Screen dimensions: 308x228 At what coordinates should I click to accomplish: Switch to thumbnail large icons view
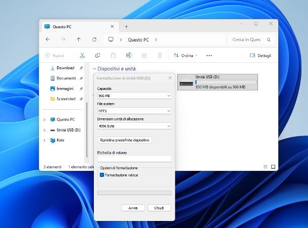273,166
